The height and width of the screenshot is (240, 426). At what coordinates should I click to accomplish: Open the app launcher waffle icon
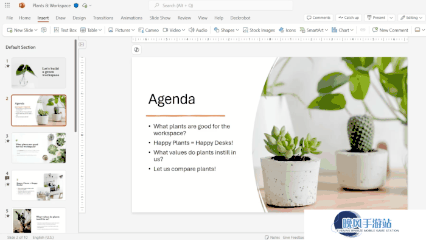[x=7, y=5]
